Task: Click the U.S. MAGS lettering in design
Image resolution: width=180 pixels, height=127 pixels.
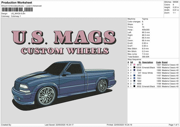Action: (x=64, y=37)
